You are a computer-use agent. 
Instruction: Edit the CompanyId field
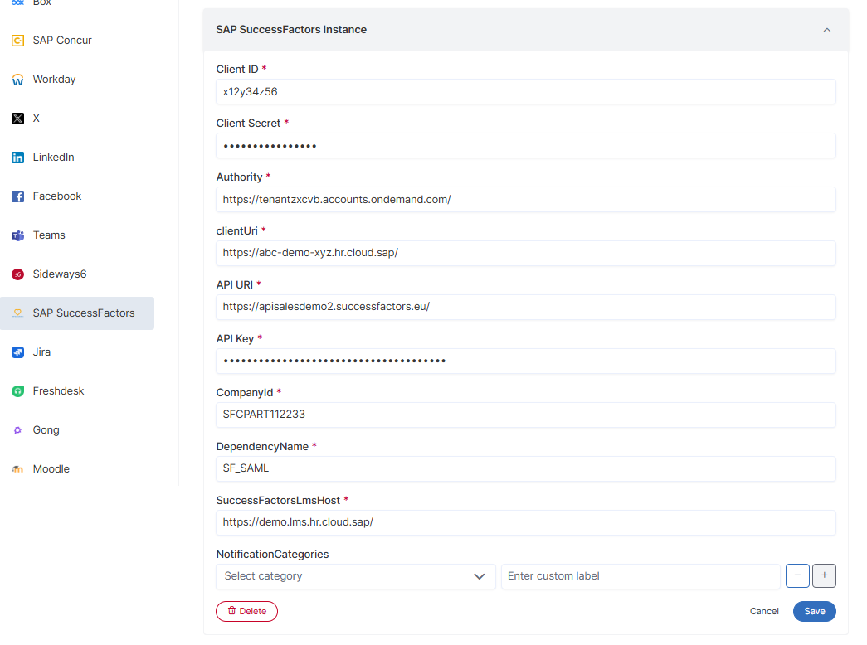(x=526, y=415)
